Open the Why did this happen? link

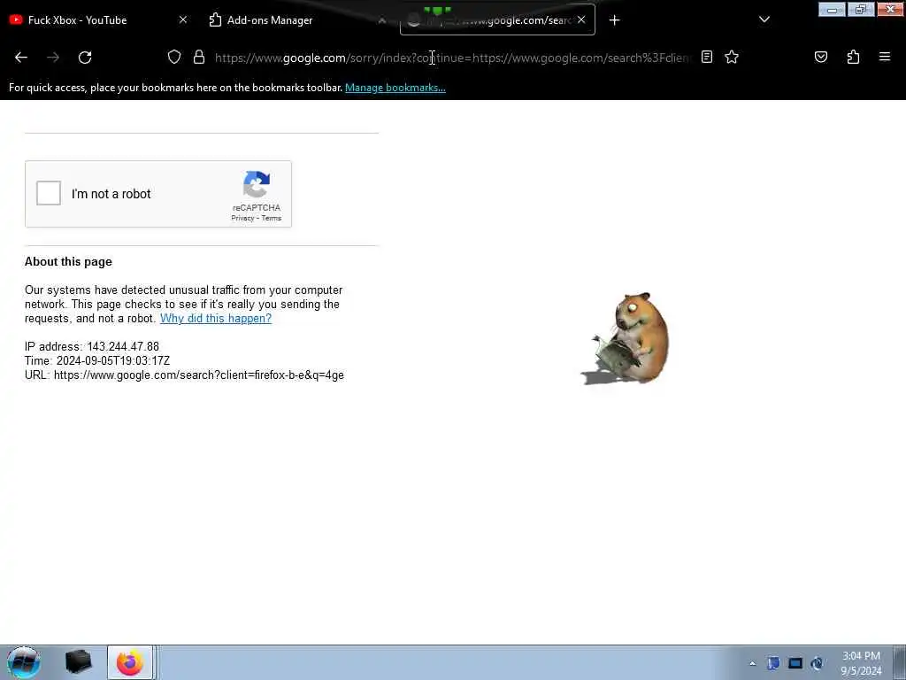click(x=216, y=318)
